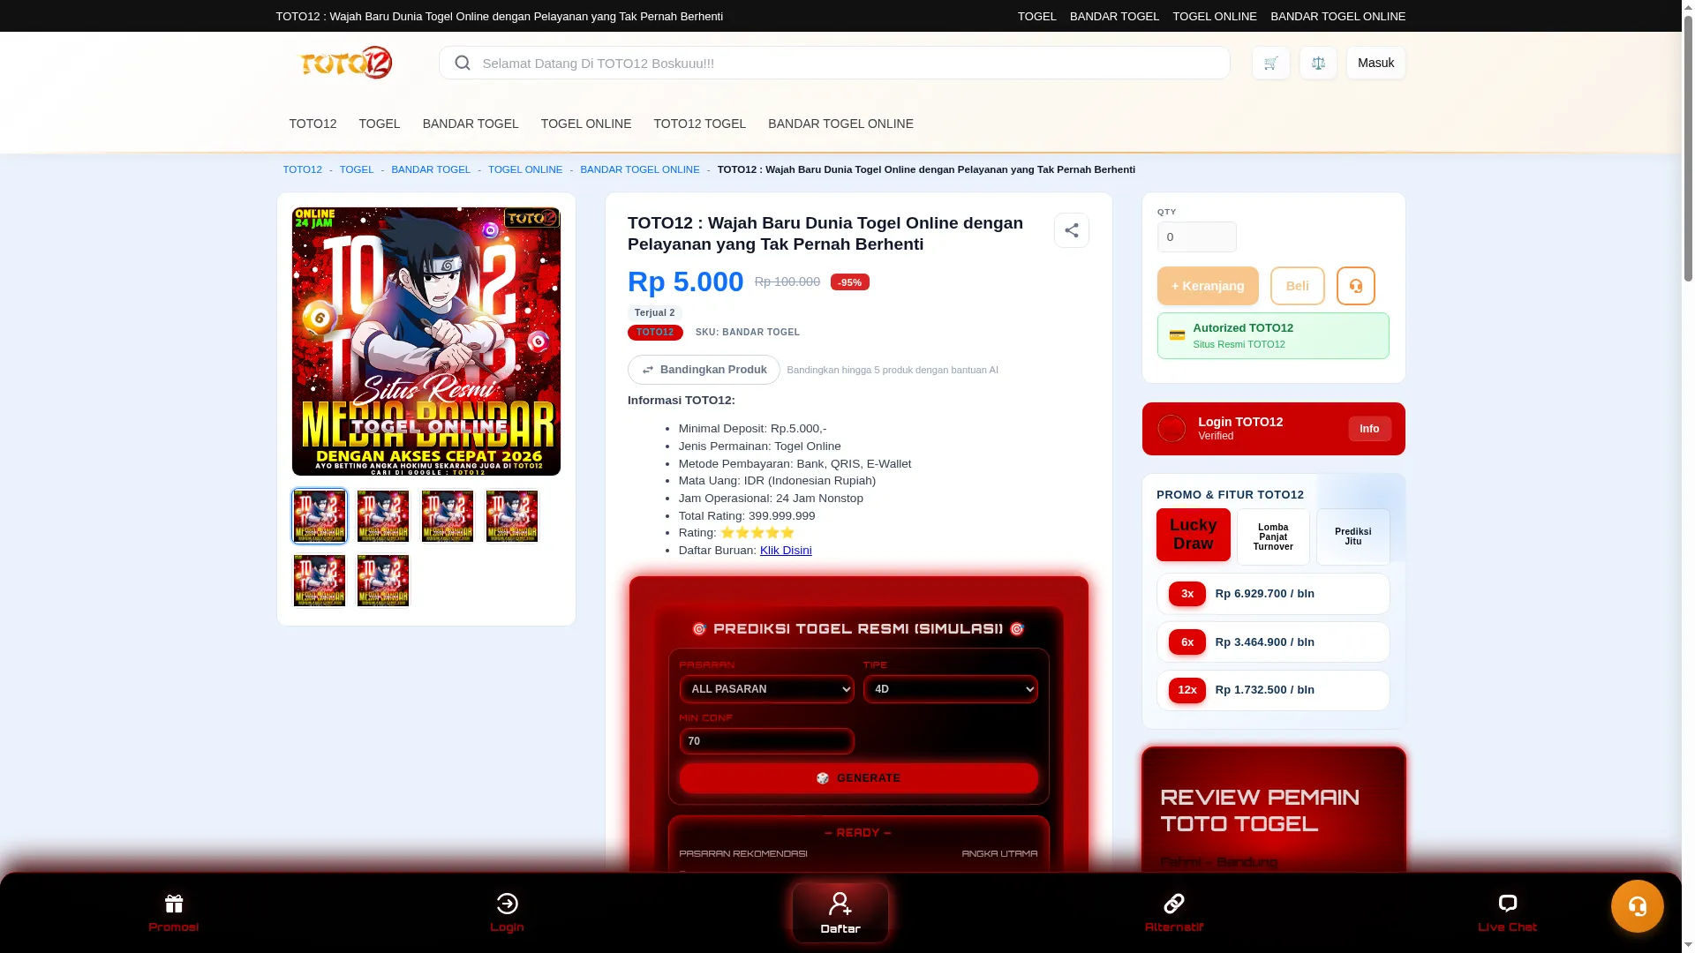Click the Min Conf field with 70
Image resolution: width=1695 pixels, height=953 pixels.
(766, 741)
